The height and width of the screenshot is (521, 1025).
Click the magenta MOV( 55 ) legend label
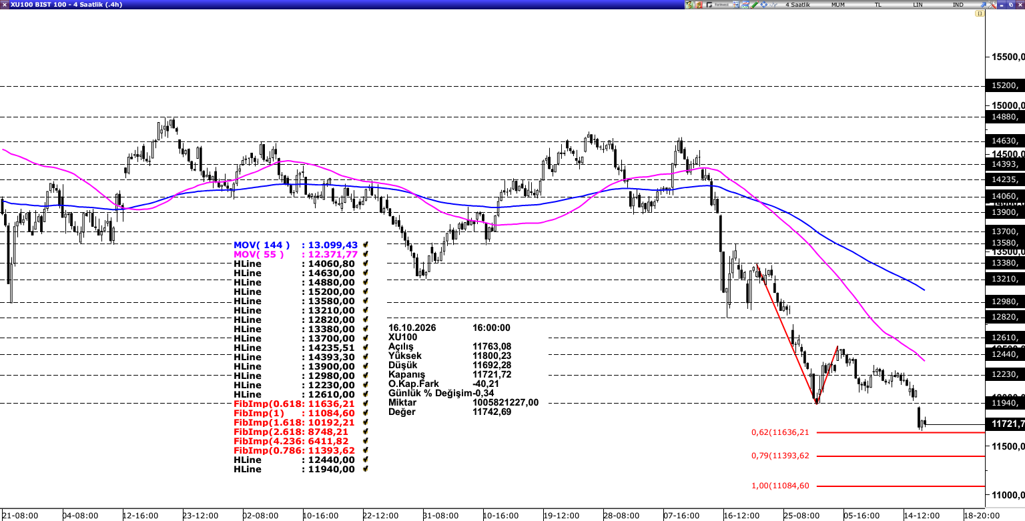(259, 254)
